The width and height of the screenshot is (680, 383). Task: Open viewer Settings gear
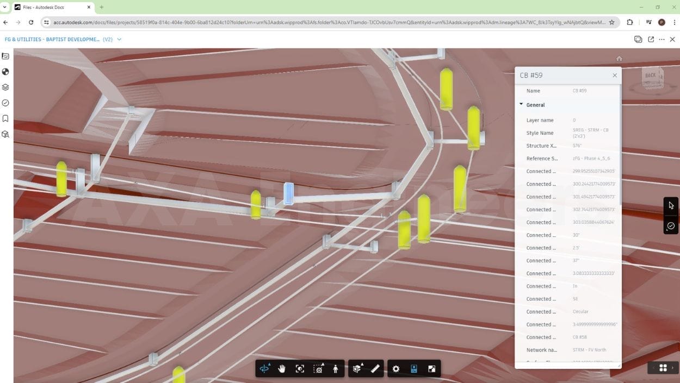396,369
